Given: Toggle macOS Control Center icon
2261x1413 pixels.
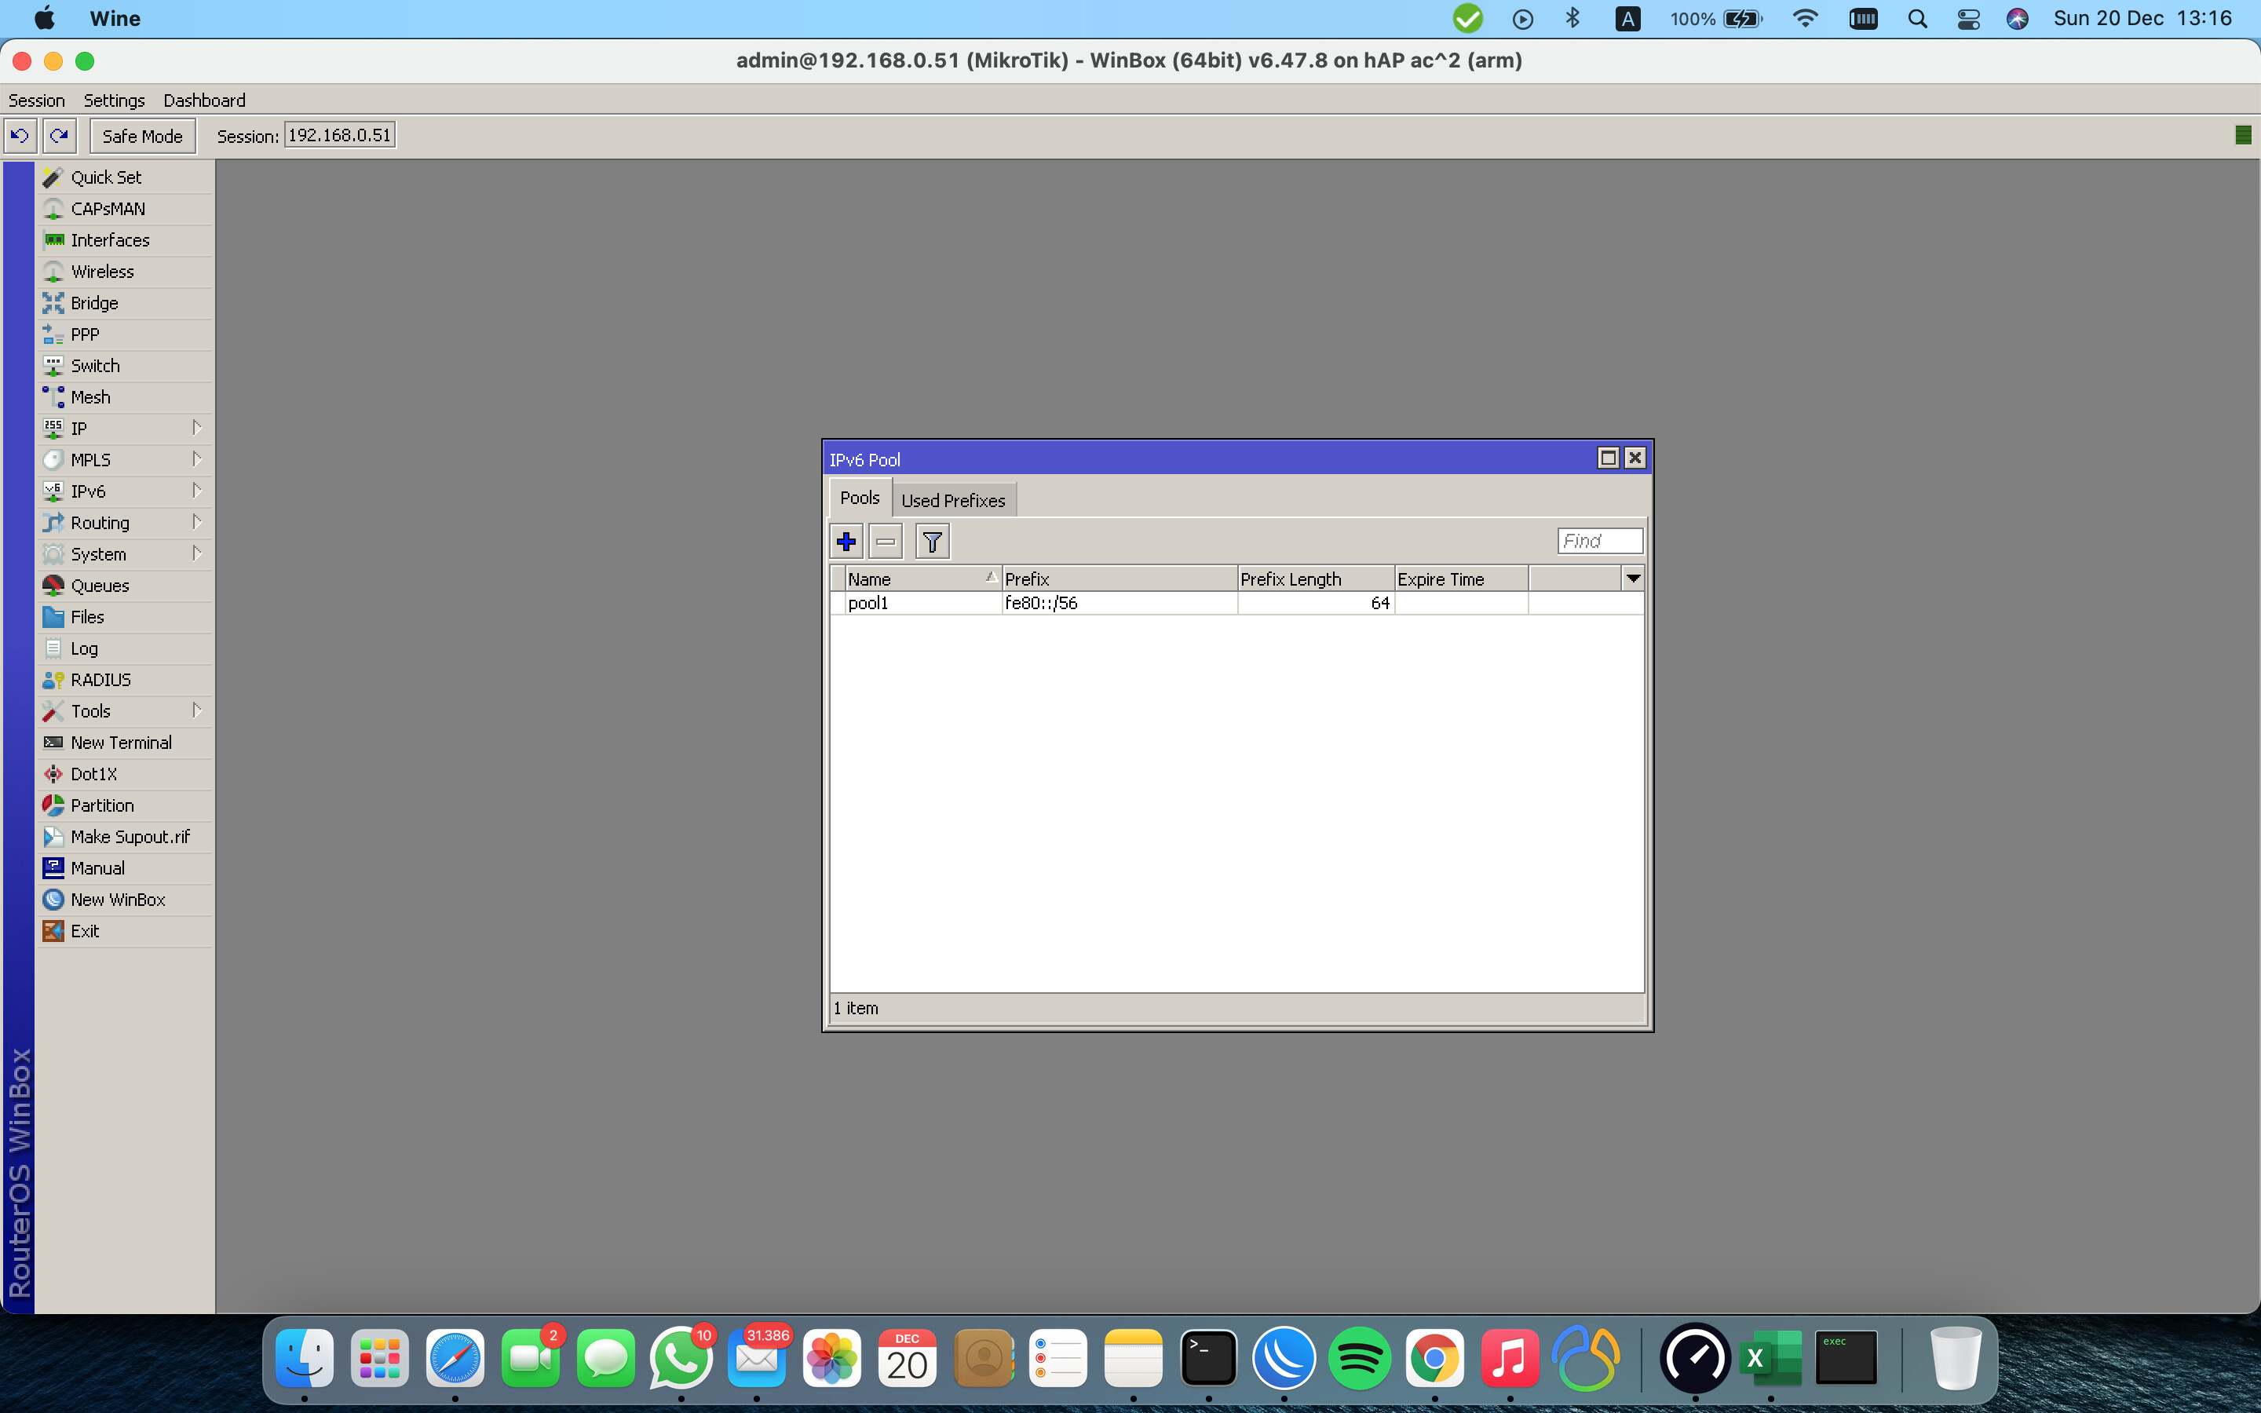Looking at the screenshot, I should [1967, 19].
